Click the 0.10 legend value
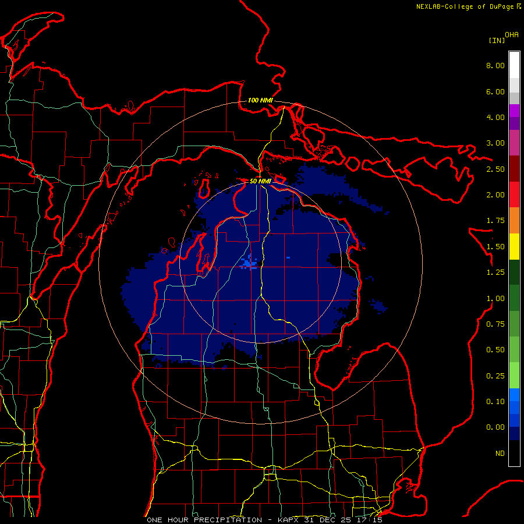The image size is (524, 524). [x=495, y=402]
